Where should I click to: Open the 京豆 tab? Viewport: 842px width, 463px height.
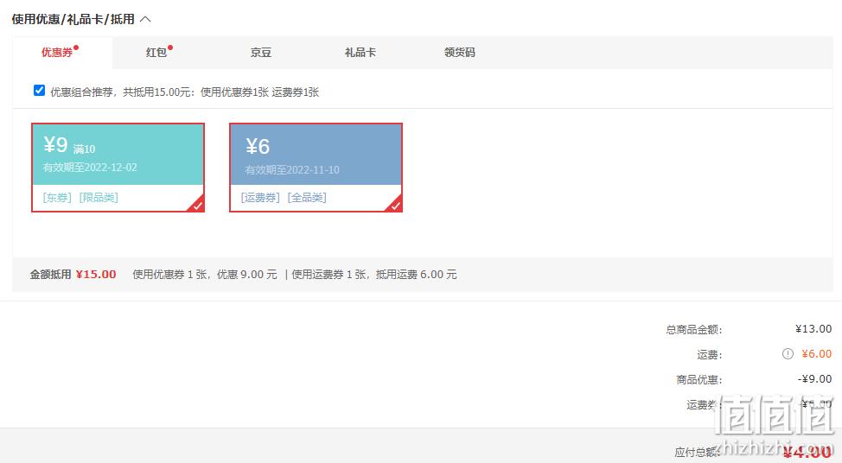[261, 52]
